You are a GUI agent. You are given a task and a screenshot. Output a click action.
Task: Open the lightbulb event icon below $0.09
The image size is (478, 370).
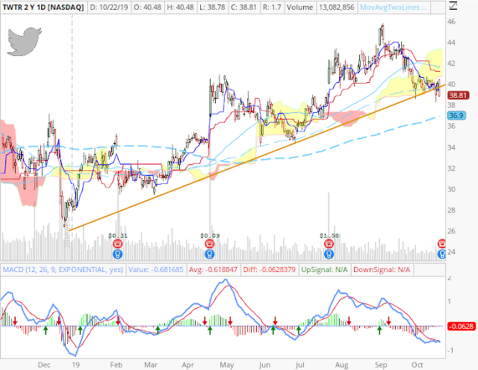(209, 254)
